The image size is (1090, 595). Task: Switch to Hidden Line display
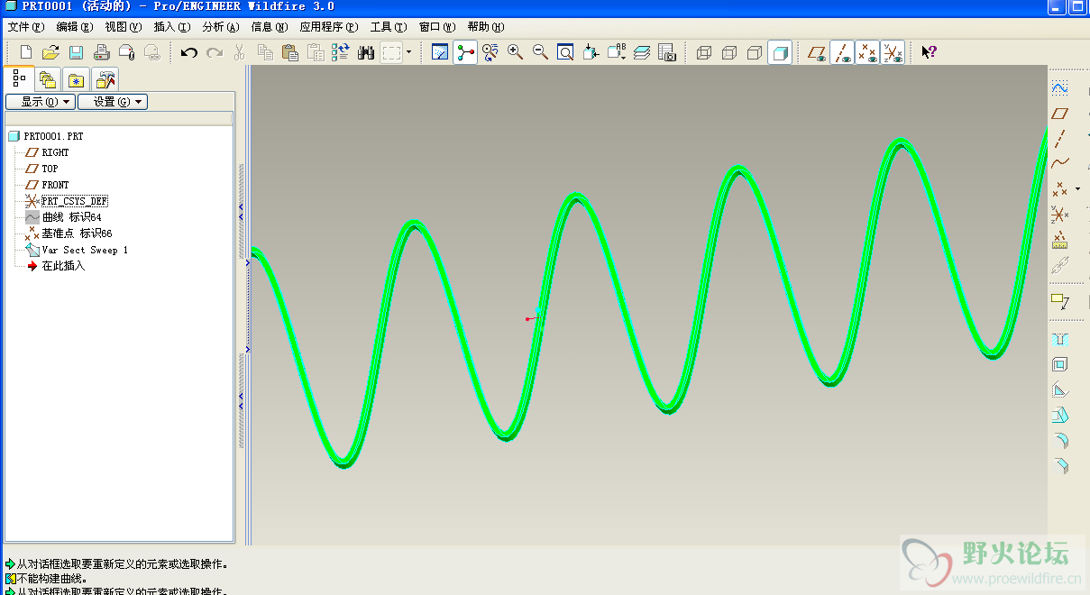pos(730,52)
